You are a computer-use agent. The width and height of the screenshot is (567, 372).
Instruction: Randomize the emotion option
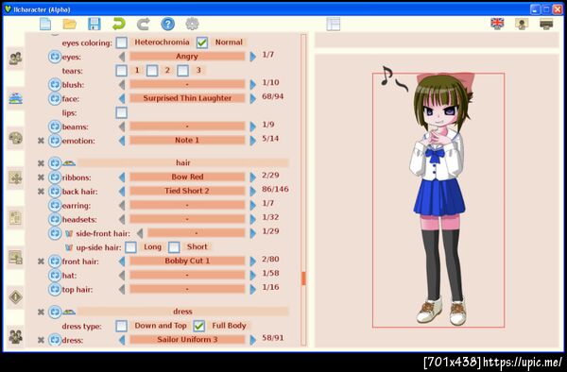coord(55,141)
